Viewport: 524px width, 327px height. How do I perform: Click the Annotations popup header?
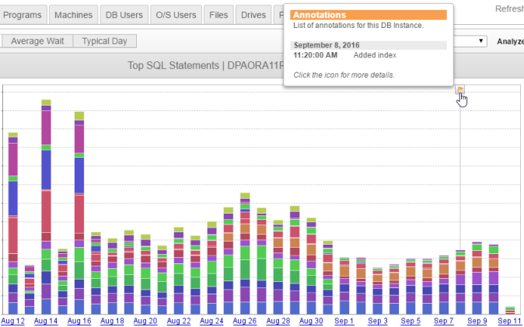369,15
